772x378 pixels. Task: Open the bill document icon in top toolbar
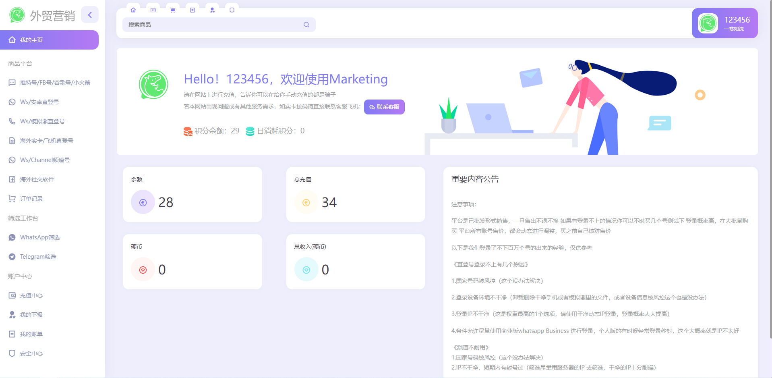(192, 10)
